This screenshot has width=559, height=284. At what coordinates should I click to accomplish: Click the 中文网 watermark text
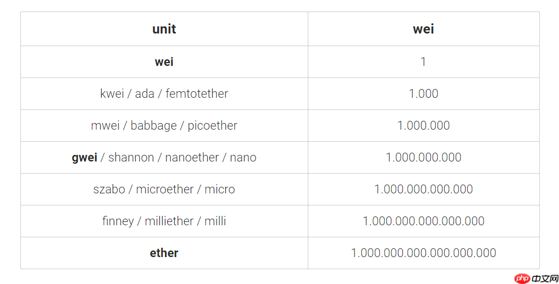pyautogui.click(x=544, y=279)
